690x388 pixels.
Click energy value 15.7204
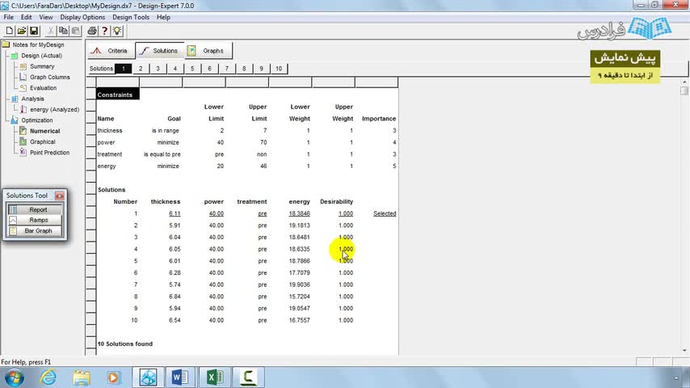299,297
